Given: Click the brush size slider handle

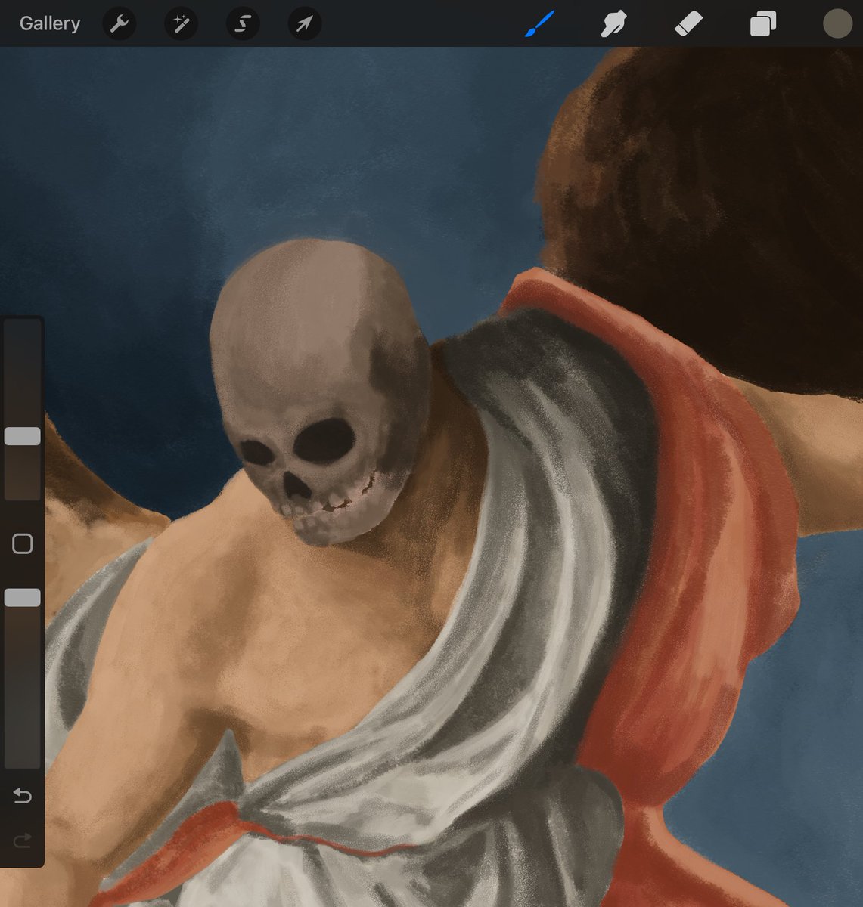Looking at the screenshot, I should [x=23, y=436].
